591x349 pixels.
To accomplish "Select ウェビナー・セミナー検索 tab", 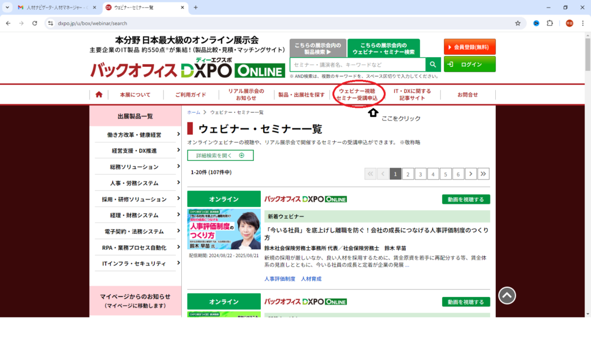I will (x=384, y=48).
